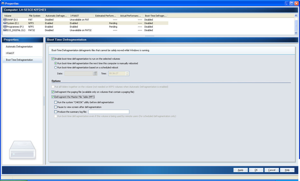Viewport: 300px width, 181px height.
Task: Sort by File System column header
Action: click(x=36, y=16)
